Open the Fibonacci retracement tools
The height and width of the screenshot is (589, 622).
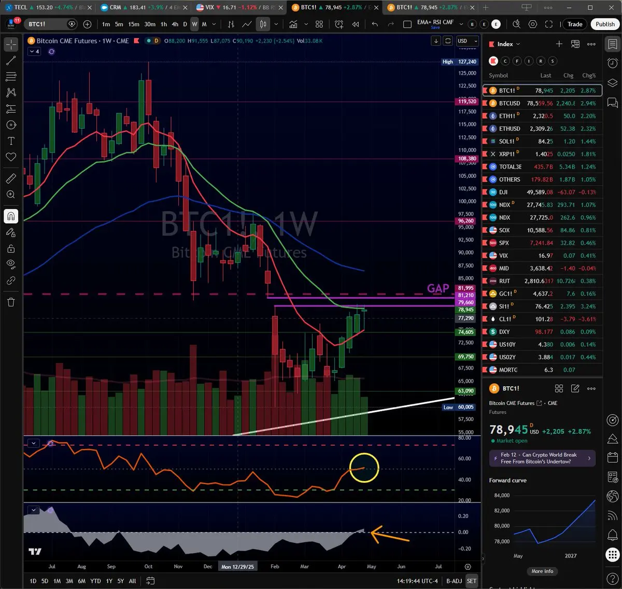coord(11,77)
